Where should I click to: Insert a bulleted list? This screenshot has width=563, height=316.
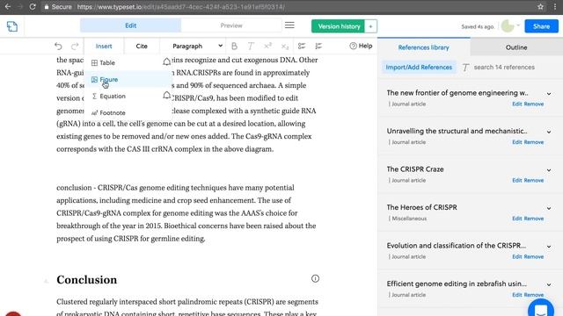302,46
